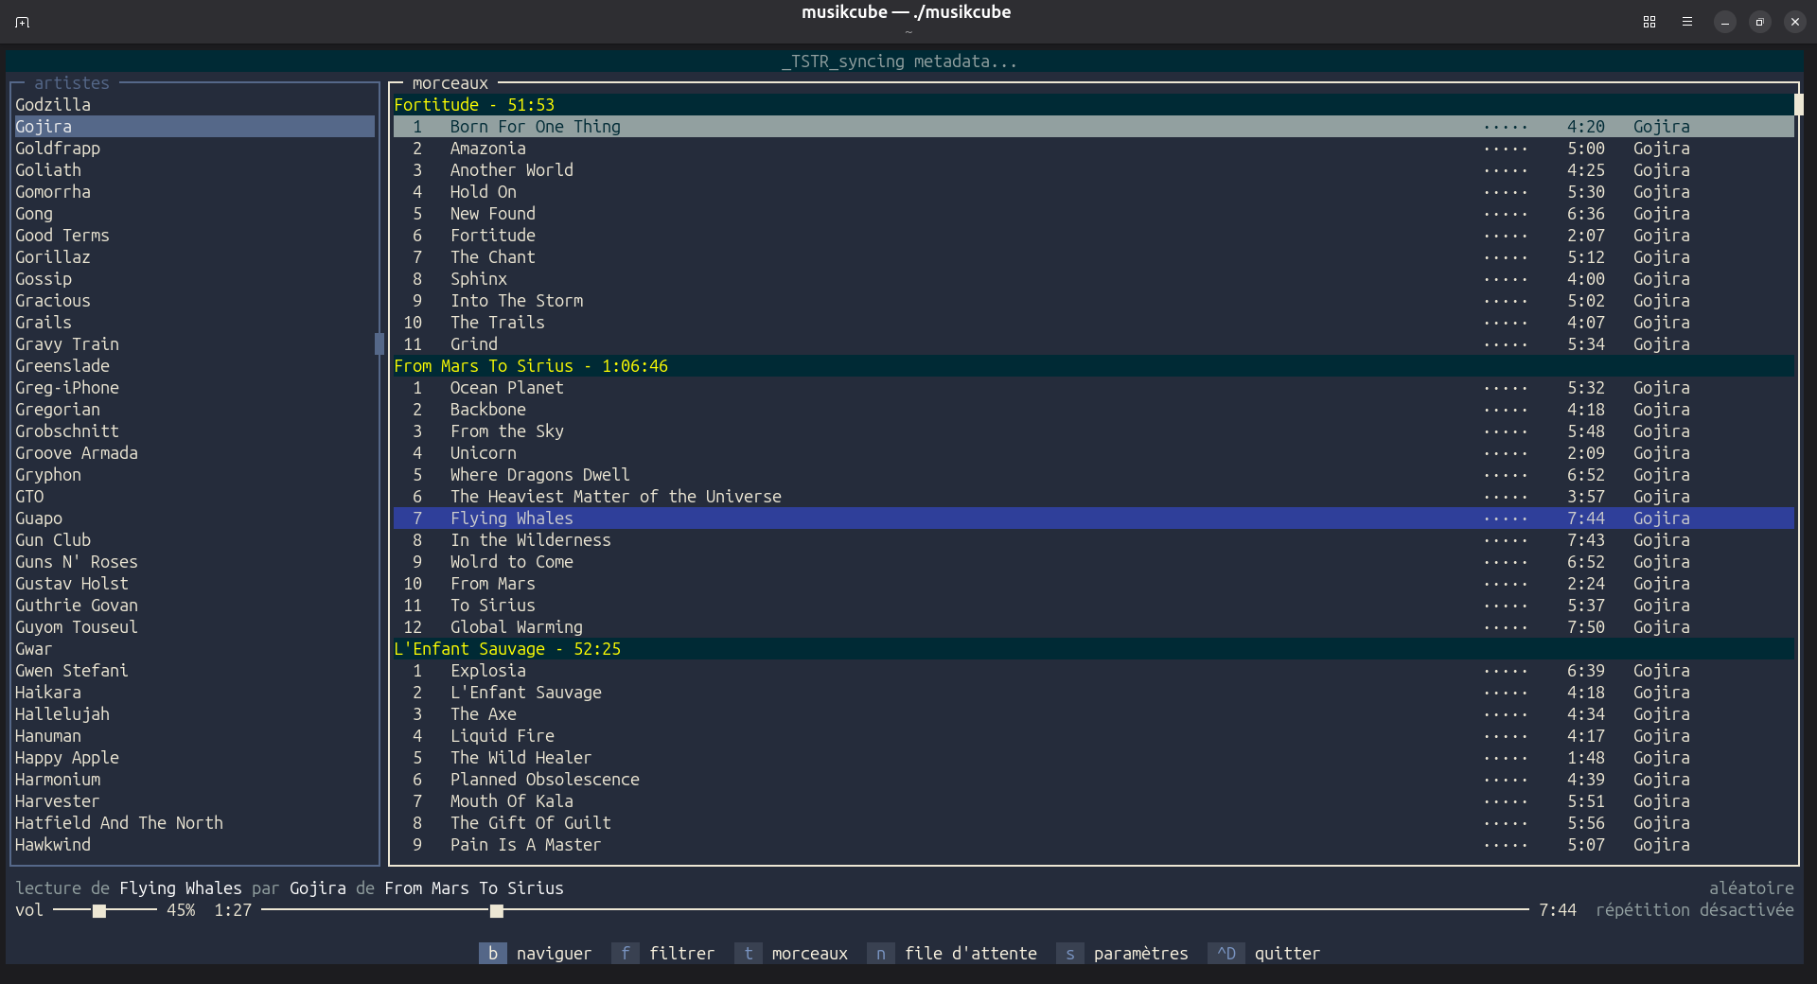Screen dimensions: 1817x984
Task: Select Guns N' Roses in artistes list
Action: point(76,562)
